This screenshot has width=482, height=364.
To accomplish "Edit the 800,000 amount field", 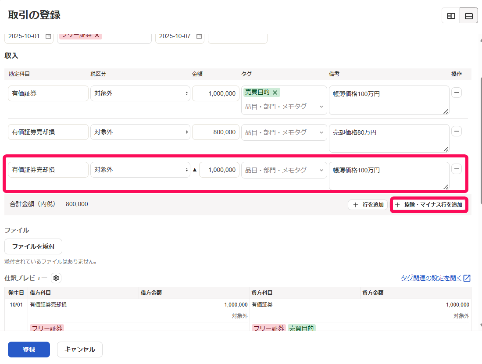I will [216, 132].
